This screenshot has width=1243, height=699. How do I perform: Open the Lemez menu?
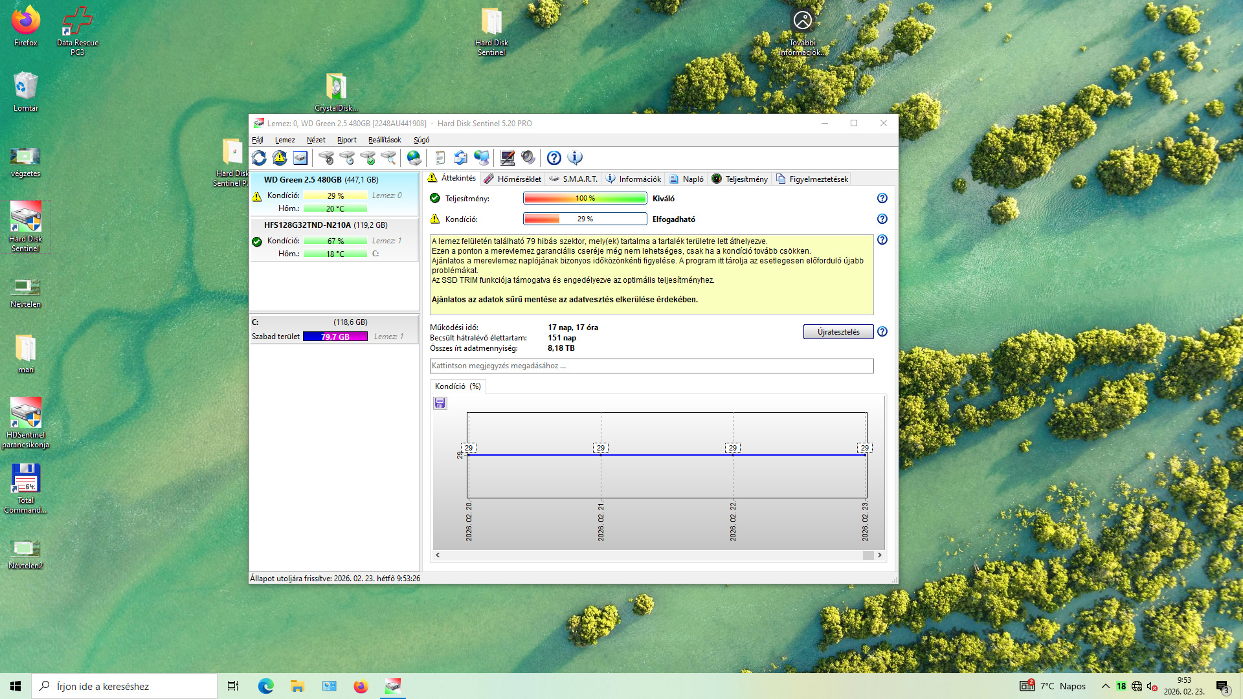point(284,140)
